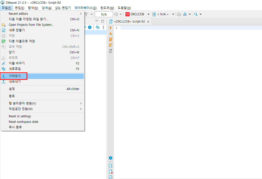The height and width of the screenshot is (179, 262).
Task: Expand 작업공간 전환(W) submenu
Action: click(81, 109)
